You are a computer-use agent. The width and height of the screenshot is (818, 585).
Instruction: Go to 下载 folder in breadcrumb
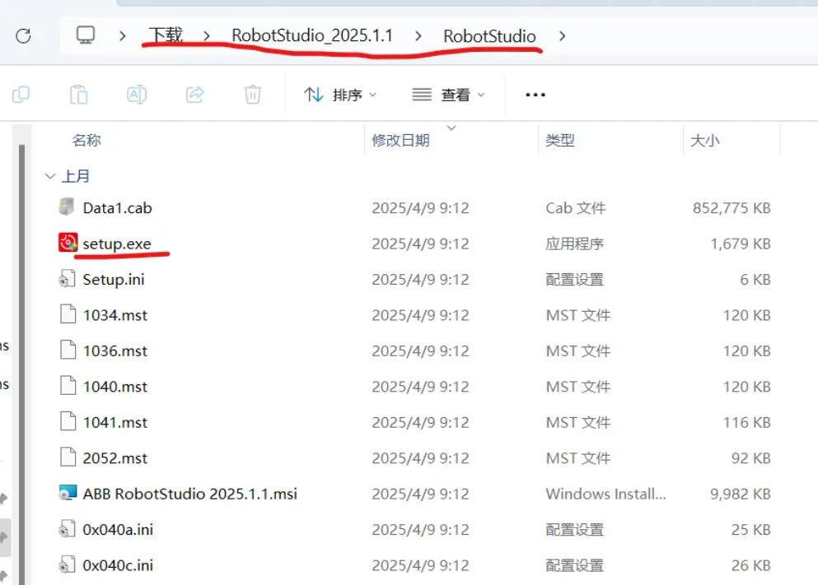tap(166, 35)
